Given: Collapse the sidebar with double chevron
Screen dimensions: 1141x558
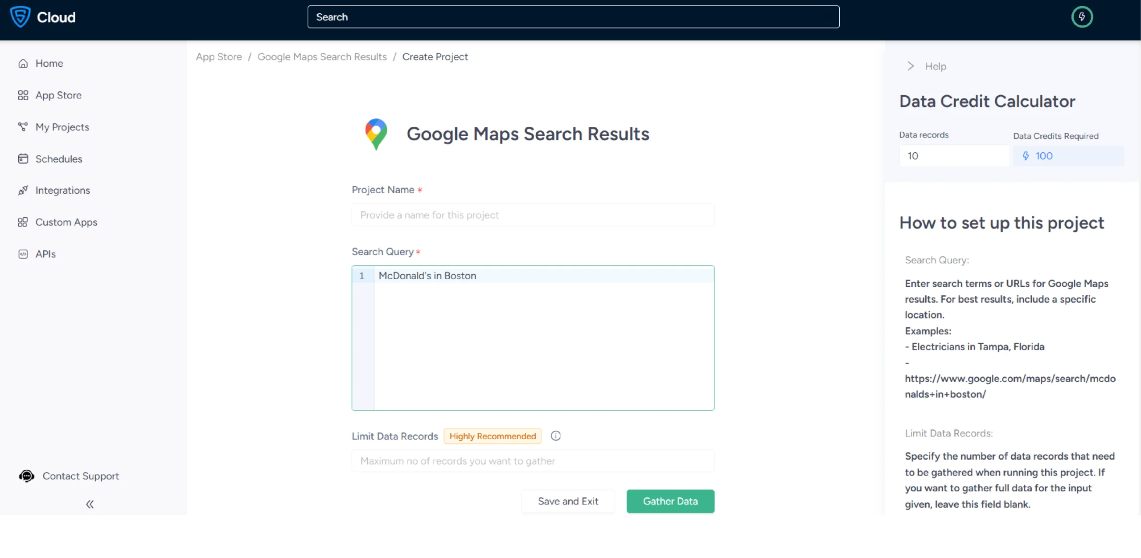Looking at the screenshot, I should pyautogui.click(x=90, y=504).
